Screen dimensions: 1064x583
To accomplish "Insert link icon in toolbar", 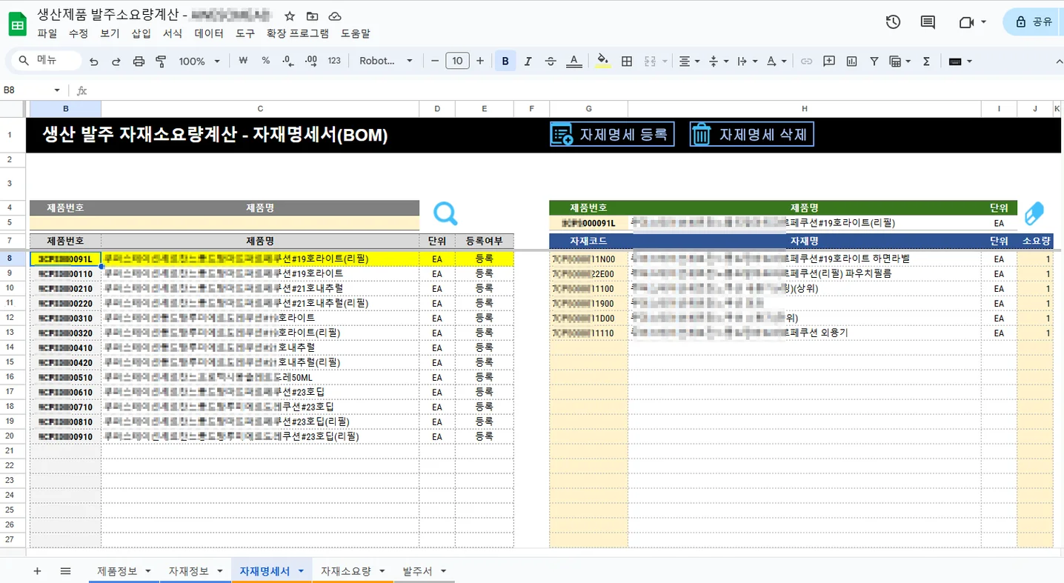I will (807, 61).
